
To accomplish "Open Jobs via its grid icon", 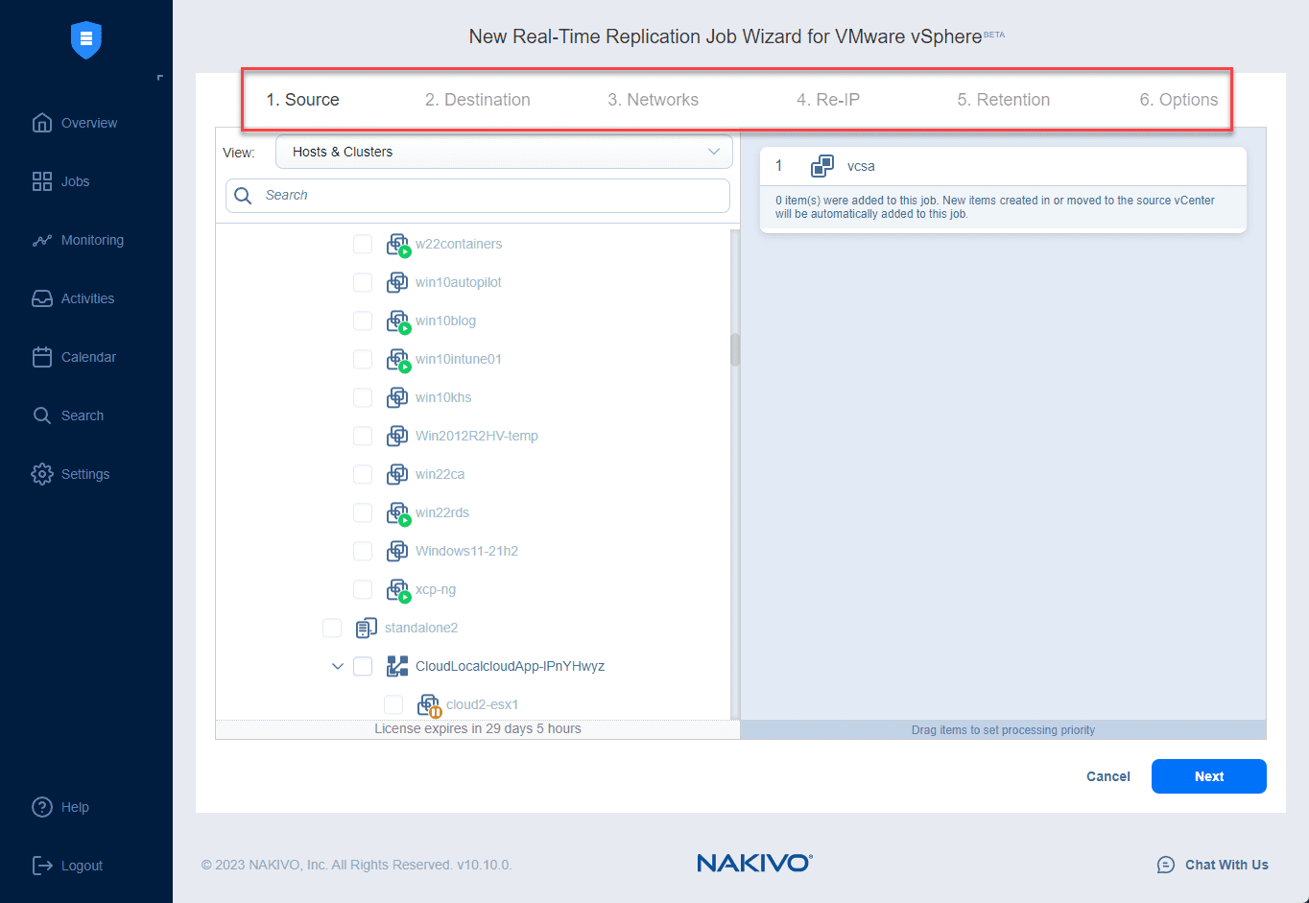I will 42,181.
